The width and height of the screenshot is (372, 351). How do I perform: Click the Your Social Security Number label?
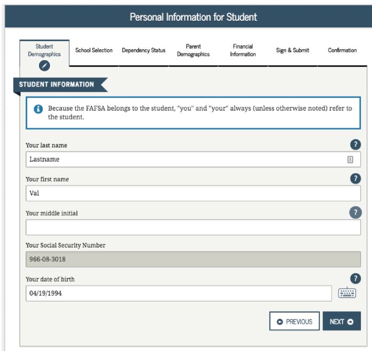[66, 245]
